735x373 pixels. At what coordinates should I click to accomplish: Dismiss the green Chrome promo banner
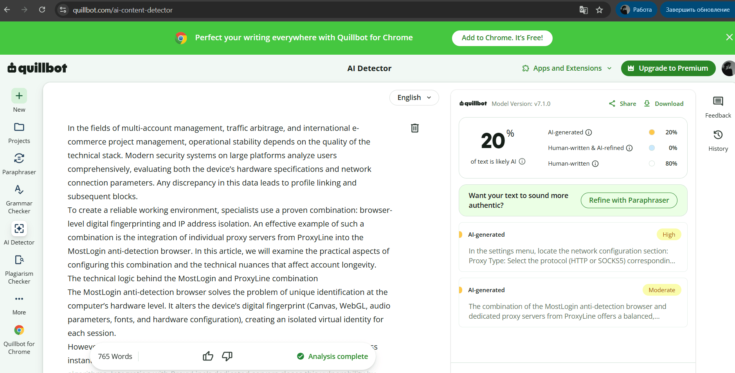[729, 37]
